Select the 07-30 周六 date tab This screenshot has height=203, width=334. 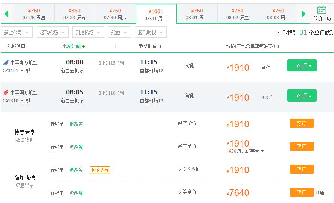[x=115, y=14]
